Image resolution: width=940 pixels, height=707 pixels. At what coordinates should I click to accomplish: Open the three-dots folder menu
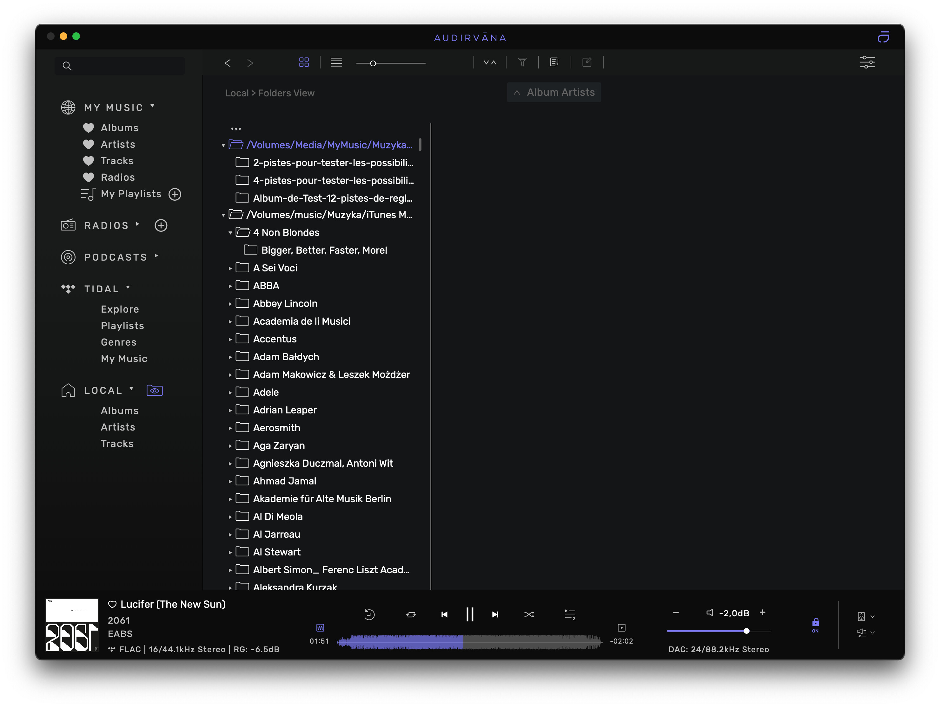236,128
